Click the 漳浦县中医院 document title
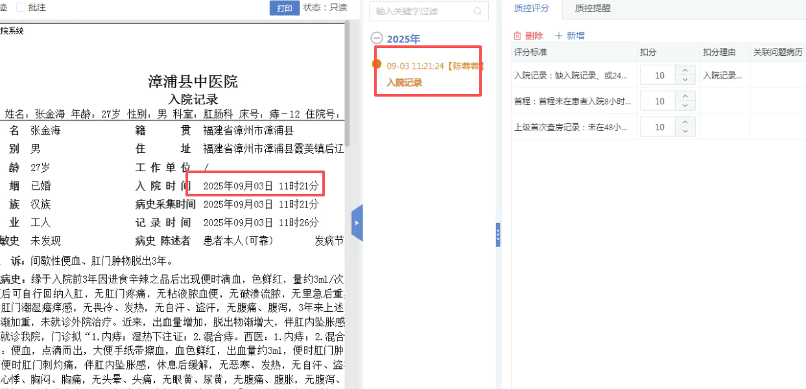 click(193, 81)
